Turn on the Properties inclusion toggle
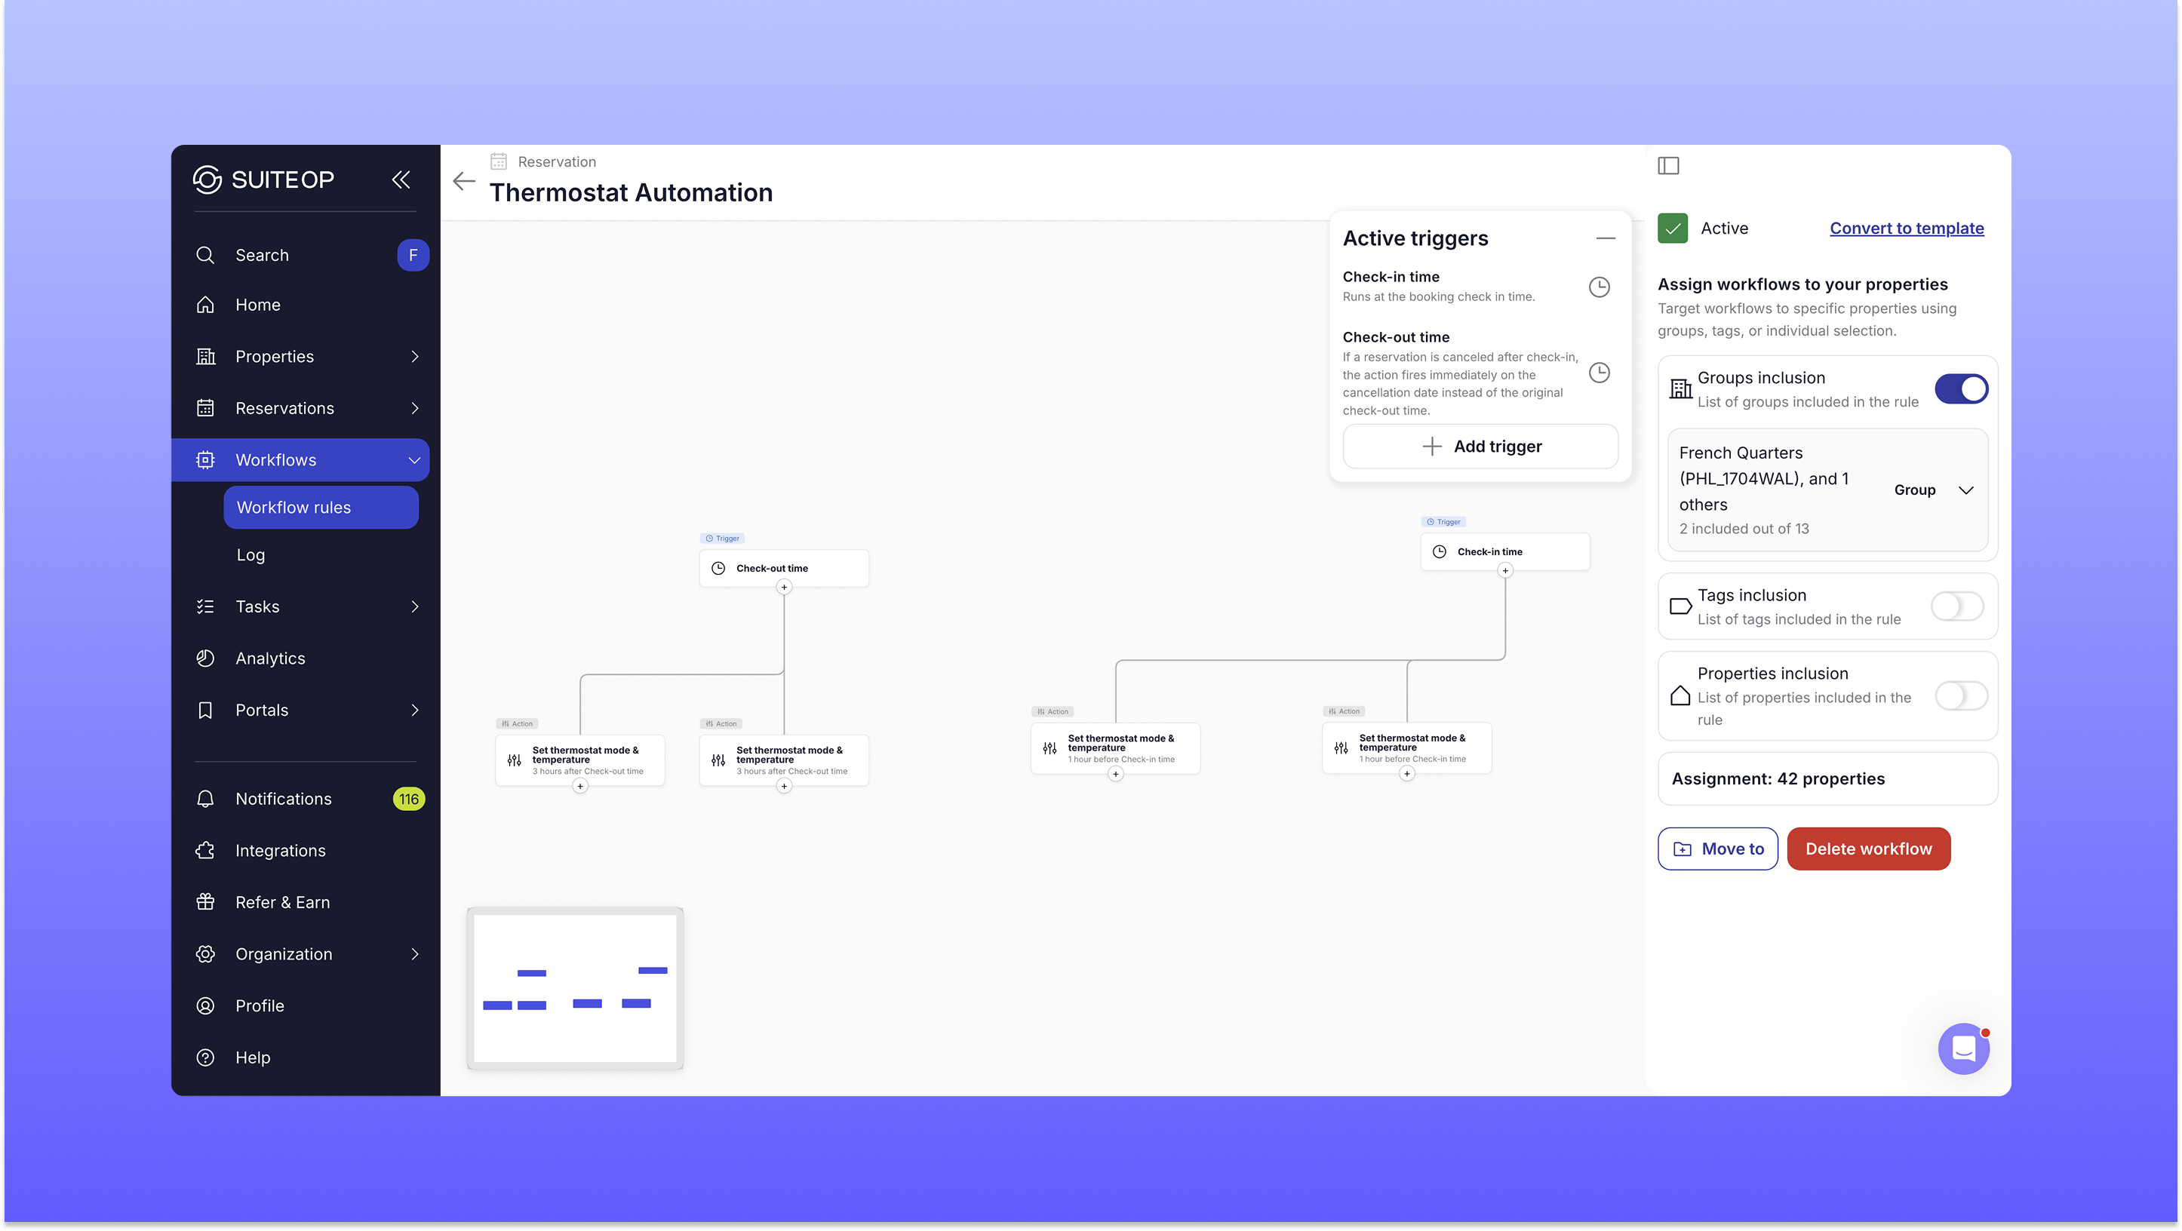 click(x=1960, y=696)
